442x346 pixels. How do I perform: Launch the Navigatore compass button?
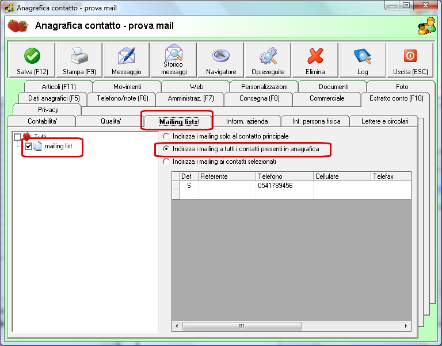point(221,60)
